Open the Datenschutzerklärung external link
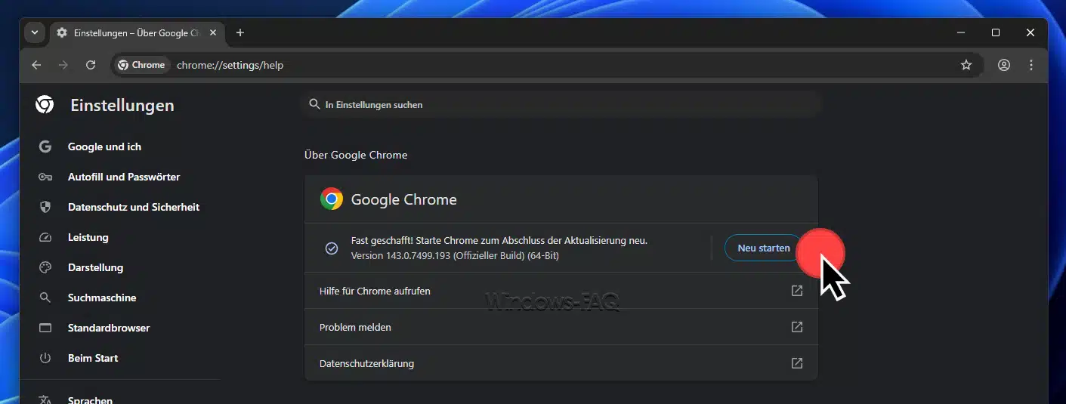This screenshot has height=404, width=1066. (x=796, y=363)
